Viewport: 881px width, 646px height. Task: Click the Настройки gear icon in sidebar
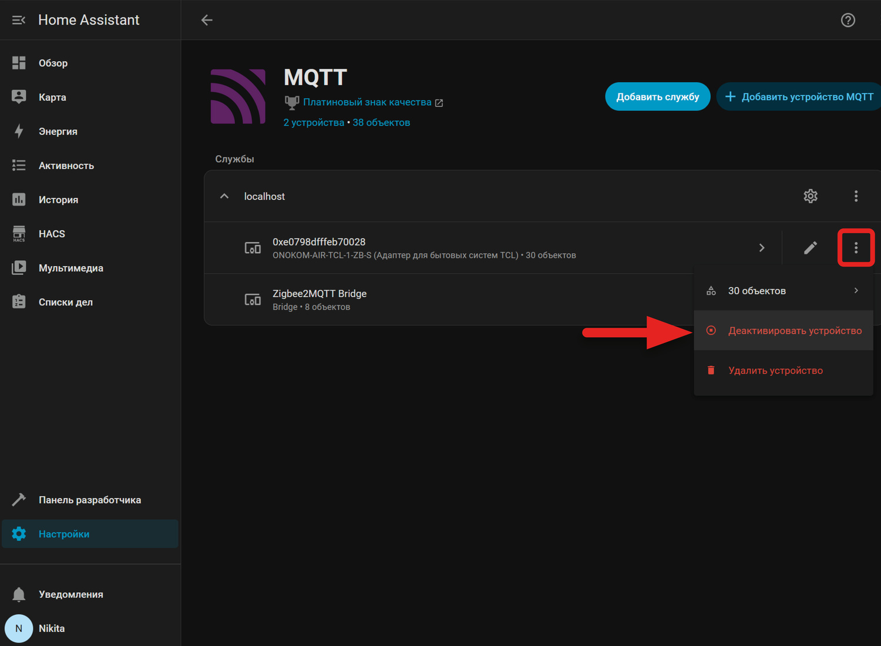[19, 534]
